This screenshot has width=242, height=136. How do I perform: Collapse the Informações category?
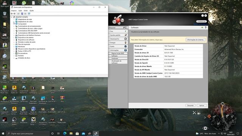(118, 50)
